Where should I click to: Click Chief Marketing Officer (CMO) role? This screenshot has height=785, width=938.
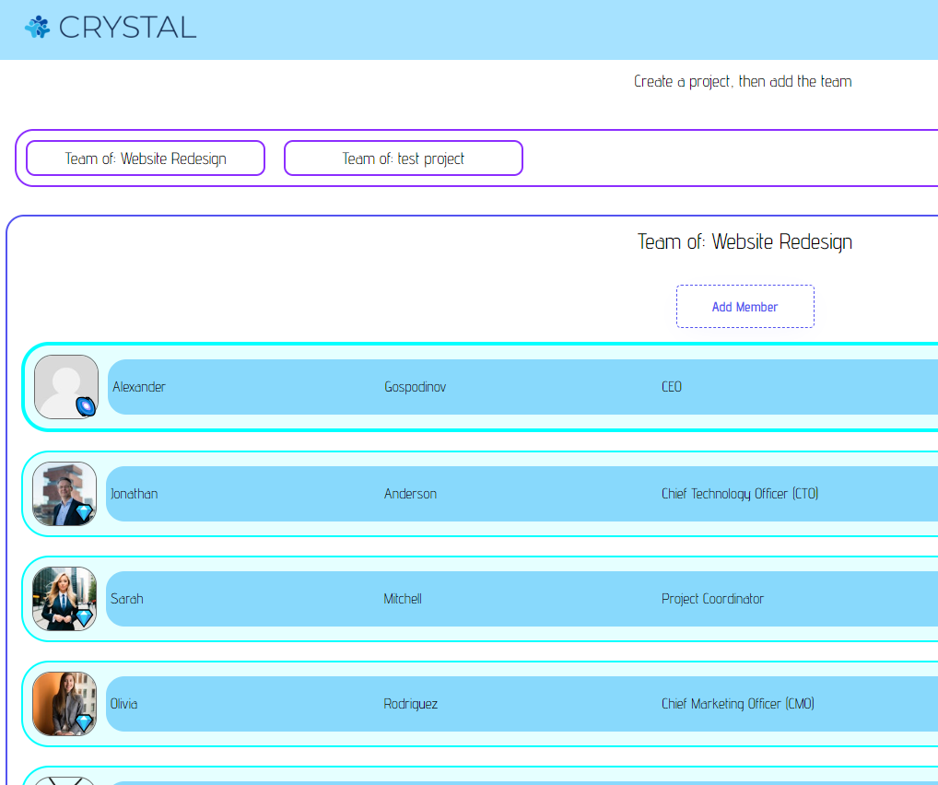(x=738, y=704)
